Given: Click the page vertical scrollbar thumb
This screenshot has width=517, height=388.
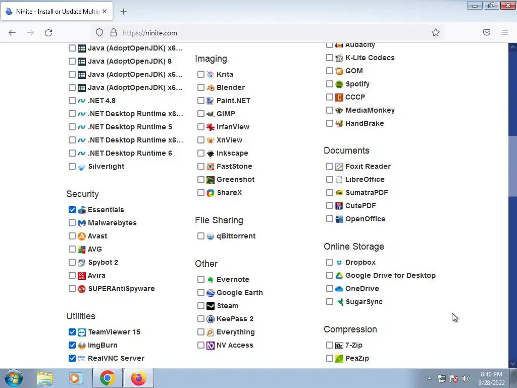Looking at the screenshot, I should point(512,166).
